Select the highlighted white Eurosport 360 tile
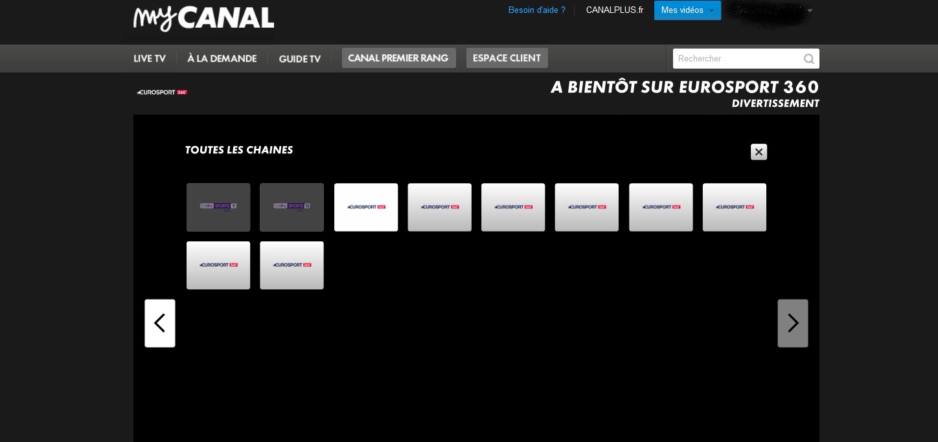Viewport: 938px width, 442px height. click(366, 207)
